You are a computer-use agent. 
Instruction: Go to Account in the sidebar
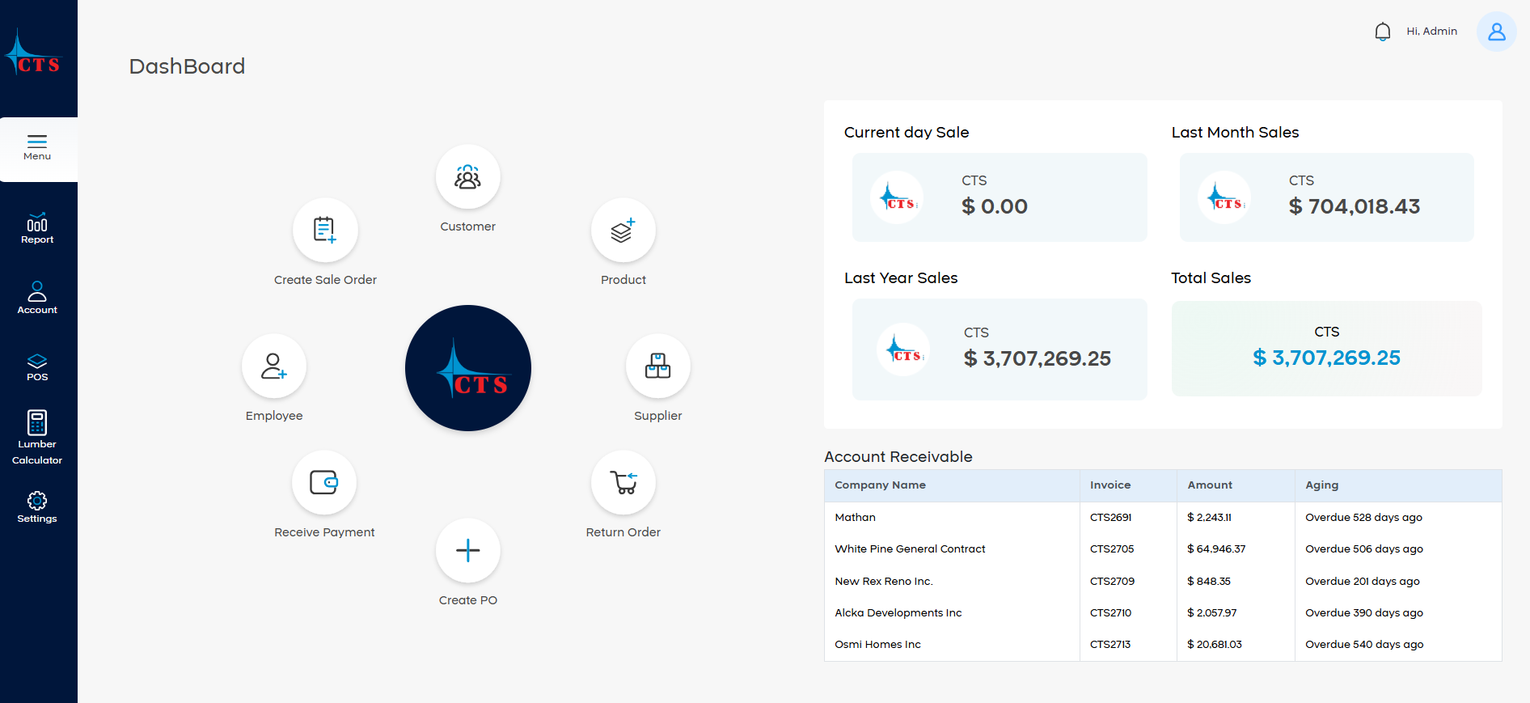[37, 298]
